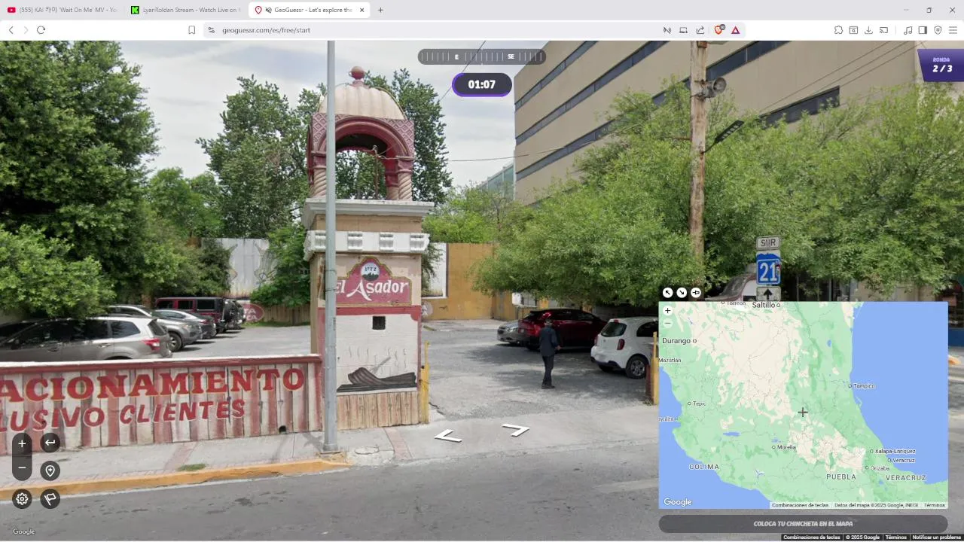Click Saltillo label on the guess map
The width and height of the screenshot is (964, 542).
[765, 305]
